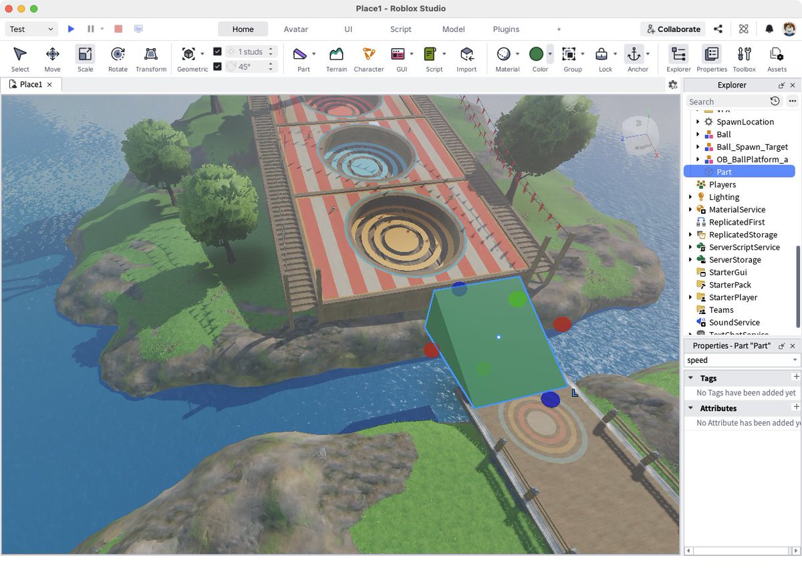802x576 pixels.
Task: Select Players in the Explorer tree
Action: click(x=722, y=184)
